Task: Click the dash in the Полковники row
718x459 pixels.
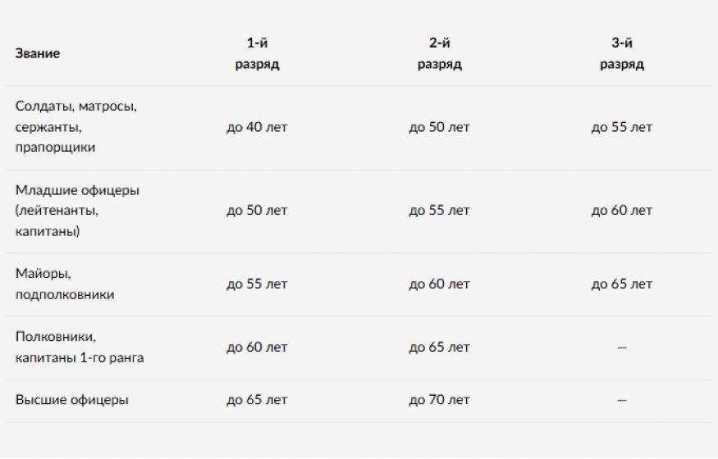Action: (621, 348)
